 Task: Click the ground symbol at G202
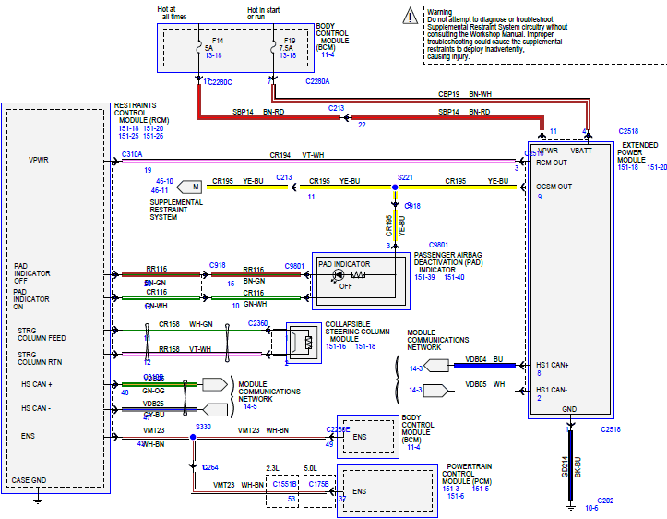571,506
